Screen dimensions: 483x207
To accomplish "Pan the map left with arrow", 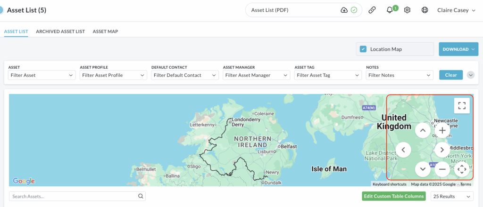I will pyautogui.click(x=403, y=150).
